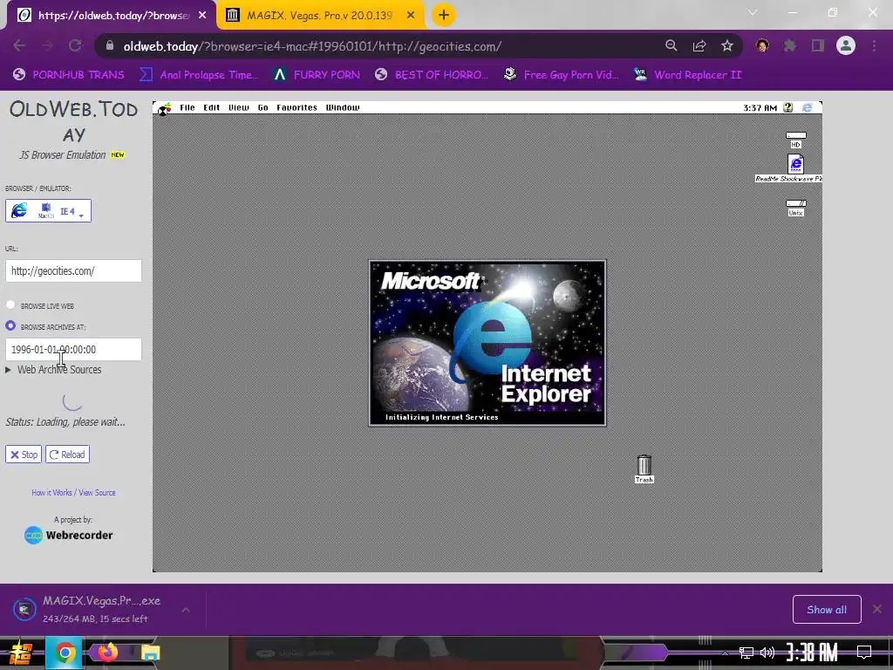The width and height of the screenshot is (893, 670).
Task: Open Google Chrome in the taskbar
Action: click(x=65, y=653)
